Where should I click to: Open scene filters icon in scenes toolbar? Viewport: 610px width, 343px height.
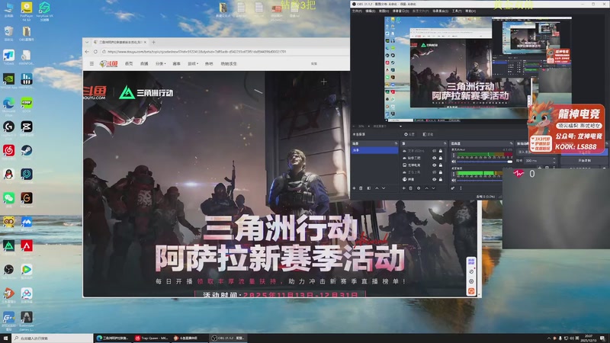pos(369,188)
